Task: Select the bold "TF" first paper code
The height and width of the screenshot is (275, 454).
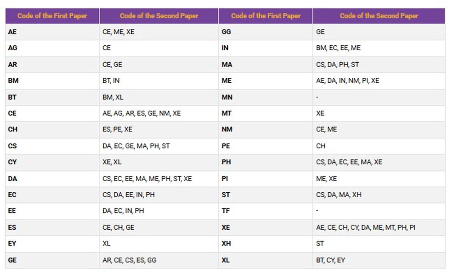Action: tap(225, 211)
